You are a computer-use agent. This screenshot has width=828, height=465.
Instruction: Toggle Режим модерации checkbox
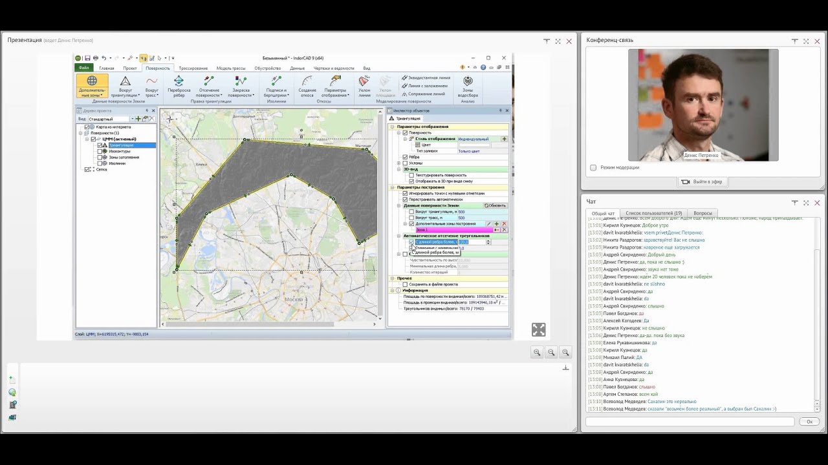(593, 167)
